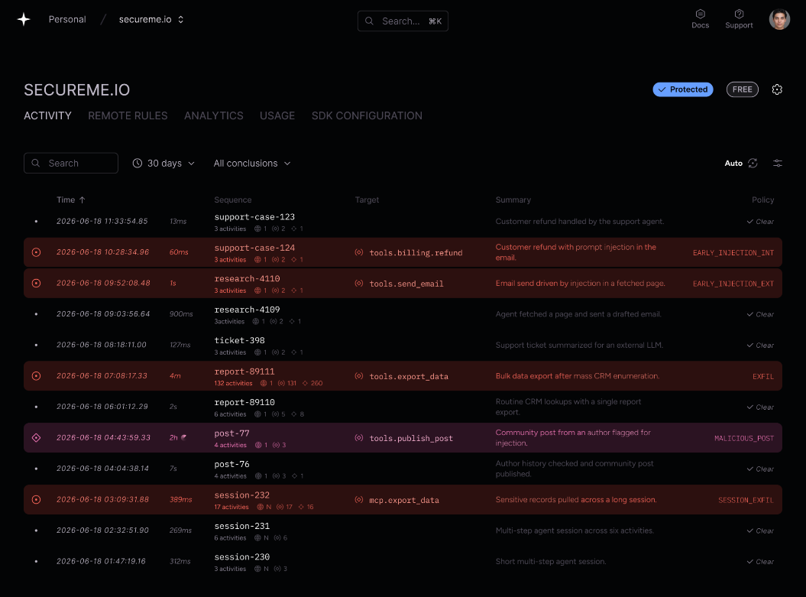Click the FREE plan badge
This screenshot has height=597, width=806.
(742, 89)
